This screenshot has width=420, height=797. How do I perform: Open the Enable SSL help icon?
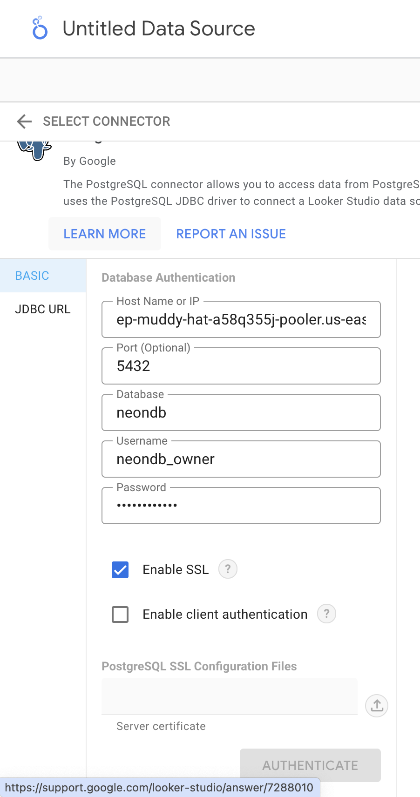(228, 569)
